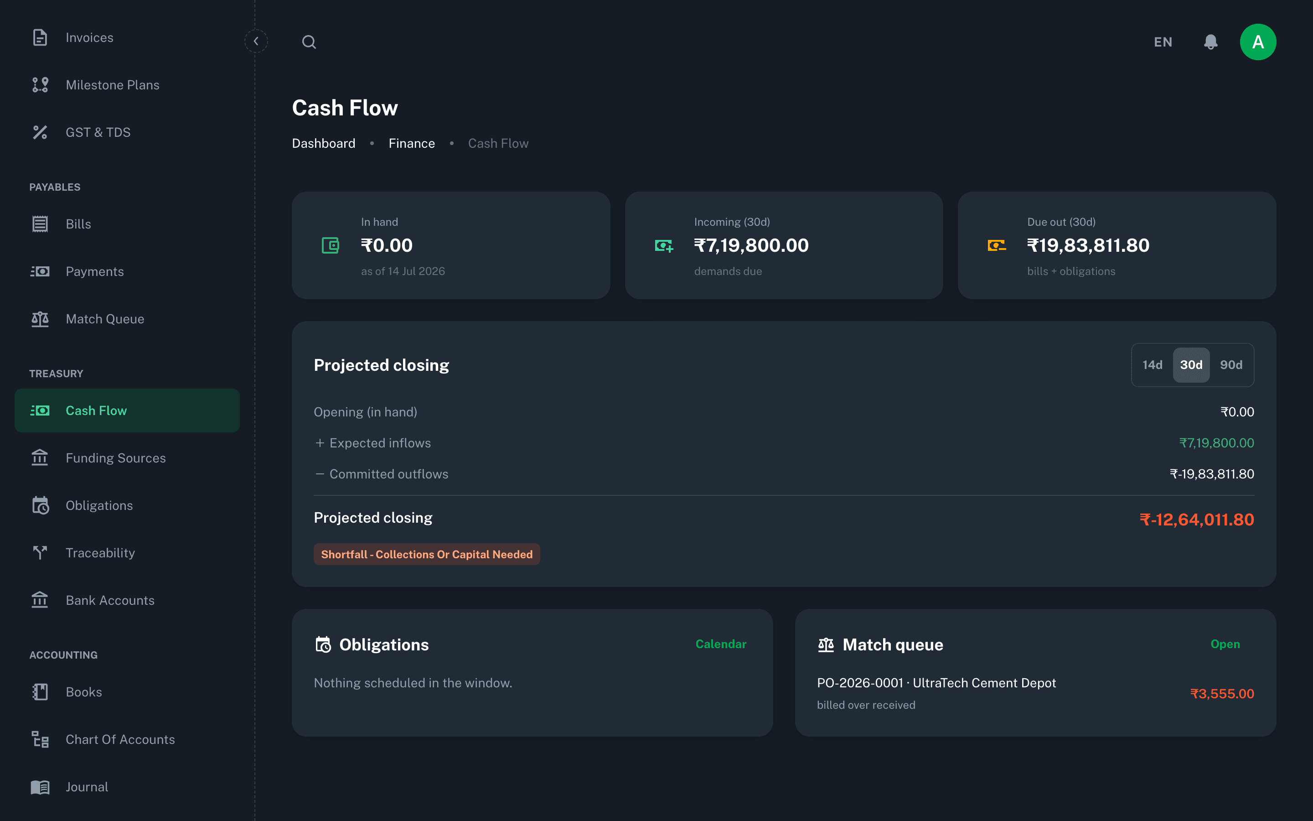The image size is (1313, 821).
Task: Click 'Opening (in hand)' row label
Action: (365, 412)
